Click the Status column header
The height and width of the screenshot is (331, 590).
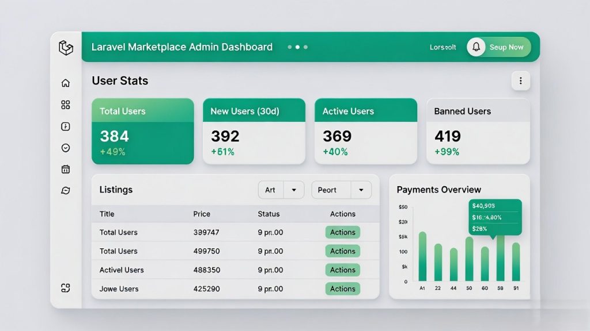268,214
